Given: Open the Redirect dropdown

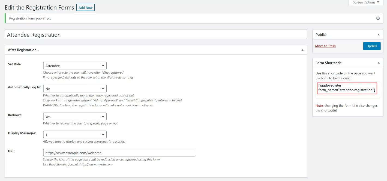Looking at the screenshot, I should pyautogui.click(x=75, y=116).
